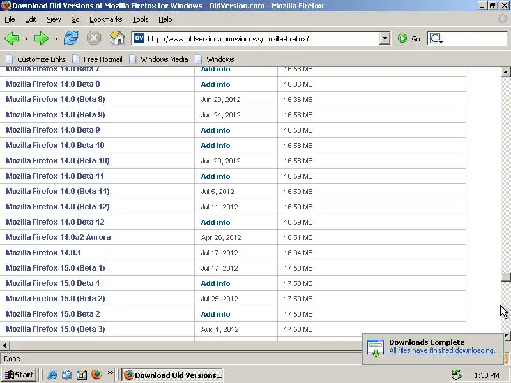Open the Help menu
The image size is (511, 383).
pos(165,19)
